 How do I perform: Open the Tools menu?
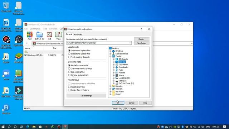[45, 29]
